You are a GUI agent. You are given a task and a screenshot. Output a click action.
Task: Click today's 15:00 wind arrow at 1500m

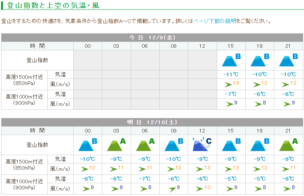click(x=229, y=85)
